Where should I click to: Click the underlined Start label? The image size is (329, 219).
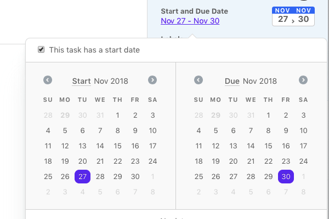point(81,81)
